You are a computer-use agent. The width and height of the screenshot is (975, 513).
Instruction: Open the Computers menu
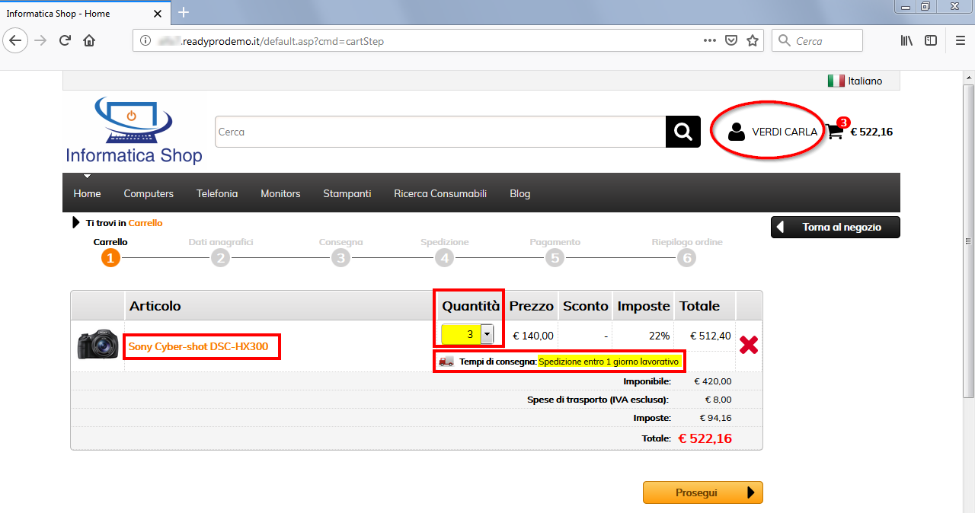(149, 193)
